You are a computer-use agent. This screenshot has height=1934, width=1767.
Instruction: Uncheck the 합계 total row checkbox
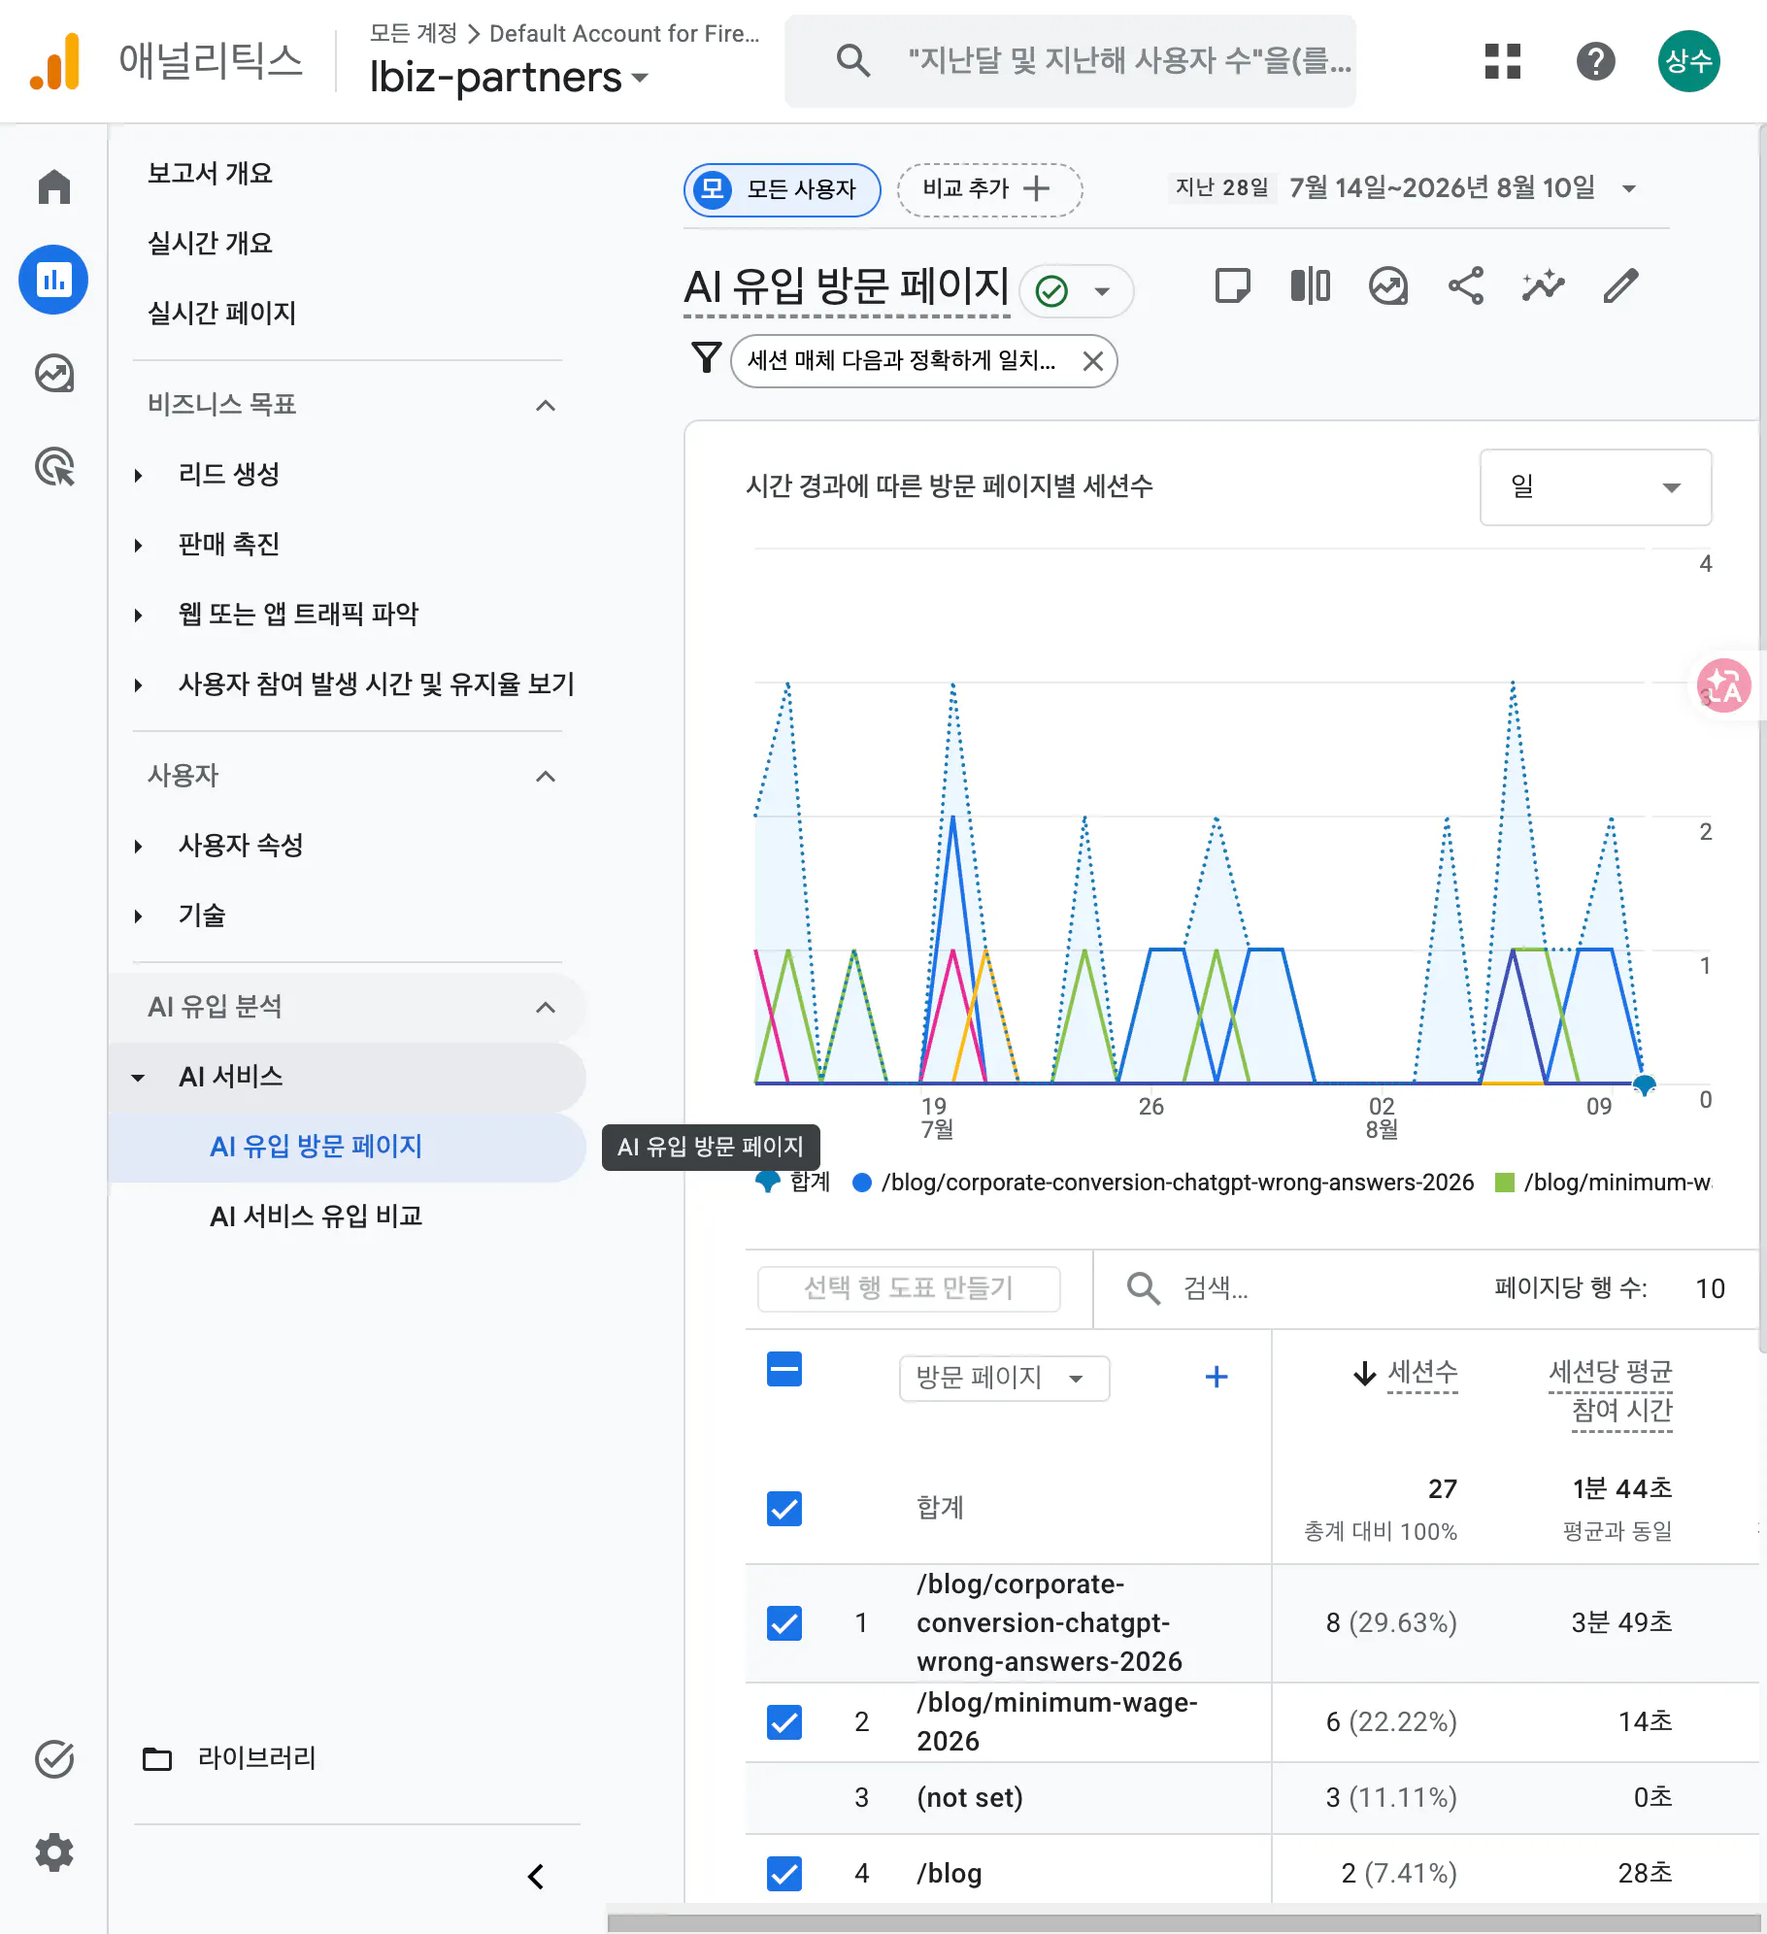tap(784, 1508)
